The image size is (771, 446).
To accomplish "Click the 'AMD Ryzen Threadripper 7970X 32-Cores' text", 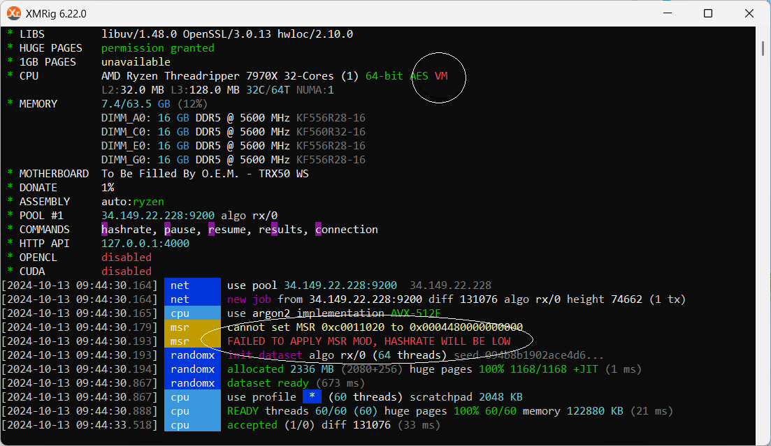I will (217, 76).
